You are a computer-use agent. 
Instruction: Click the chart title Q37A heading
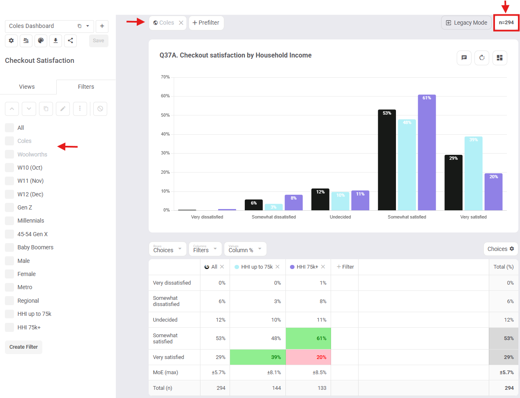click(x=235, y=55)
